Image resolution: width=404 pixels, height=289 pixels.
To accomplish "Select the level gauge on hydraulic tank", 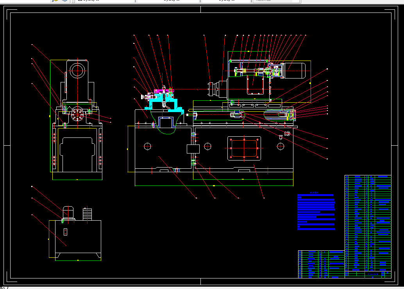I will [x=65, y=232].
